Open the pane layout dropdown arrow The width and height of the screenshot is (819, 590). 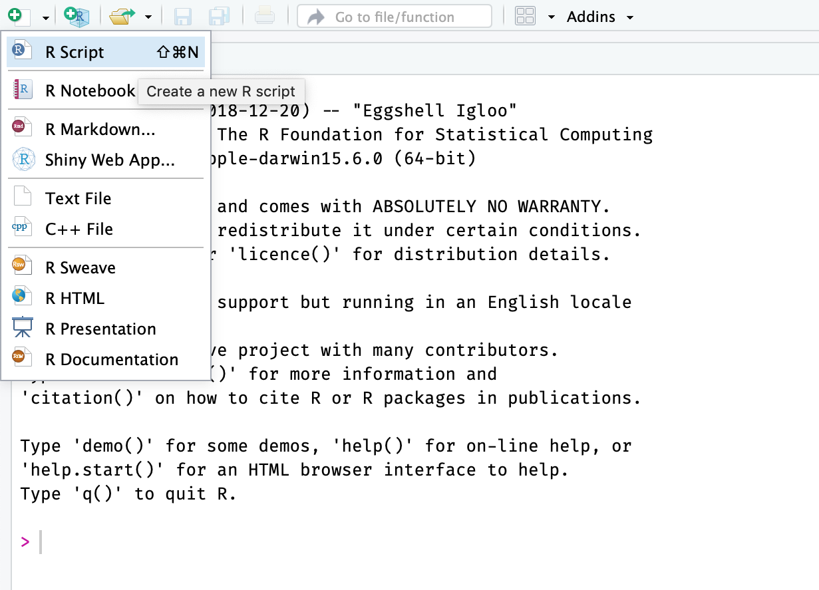click(552, 17)
